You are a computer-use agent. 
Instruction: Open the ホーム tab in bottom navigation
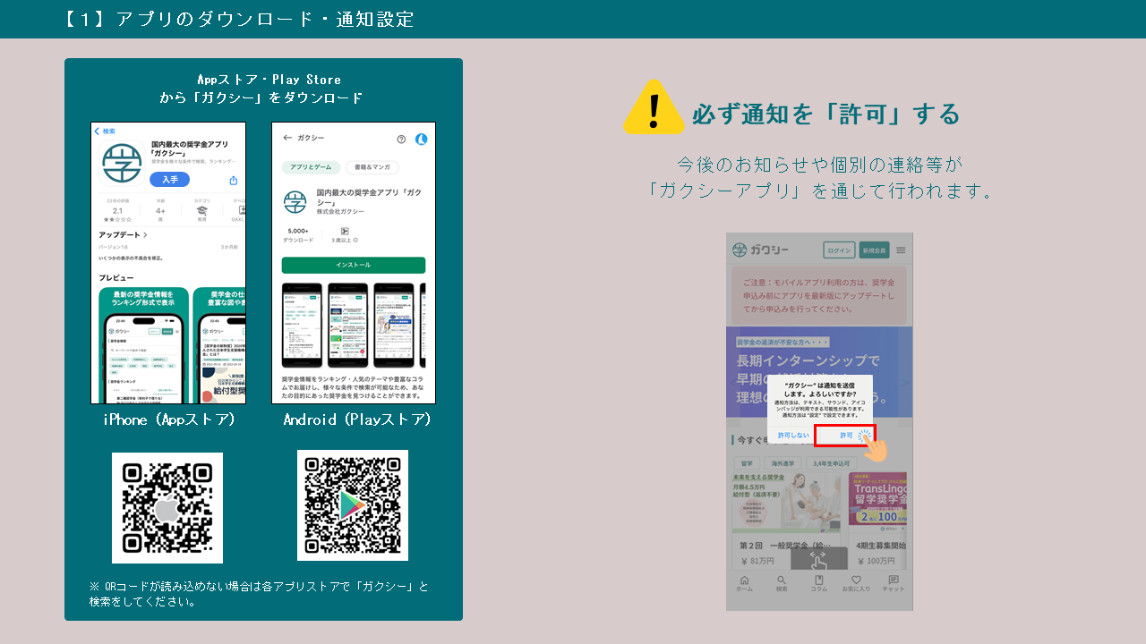click(744, 584)
